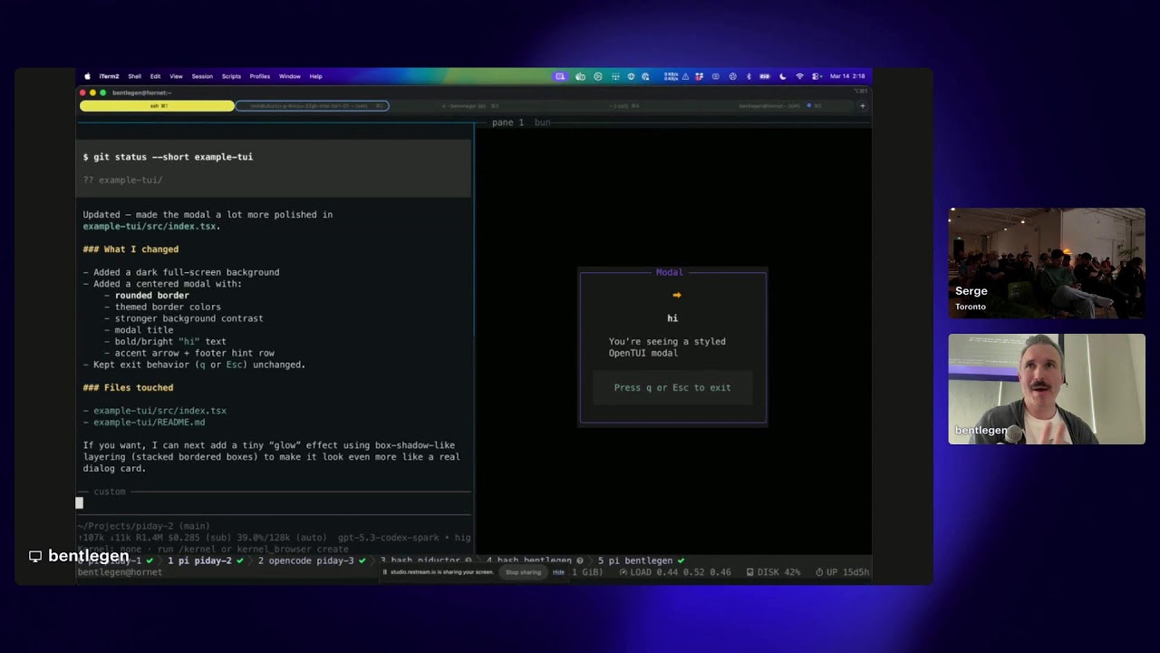Screen dimensions: 1160x653
Task: Click the LOAD 0.44 0.52 0.46 status
Action: point(675,572)
